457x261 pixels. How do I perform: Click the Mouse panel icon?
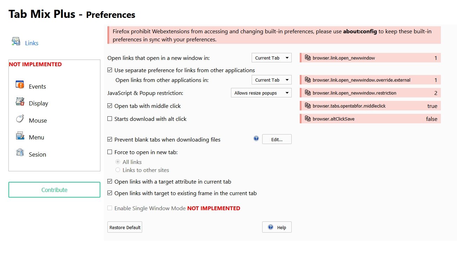coord(20,119)
